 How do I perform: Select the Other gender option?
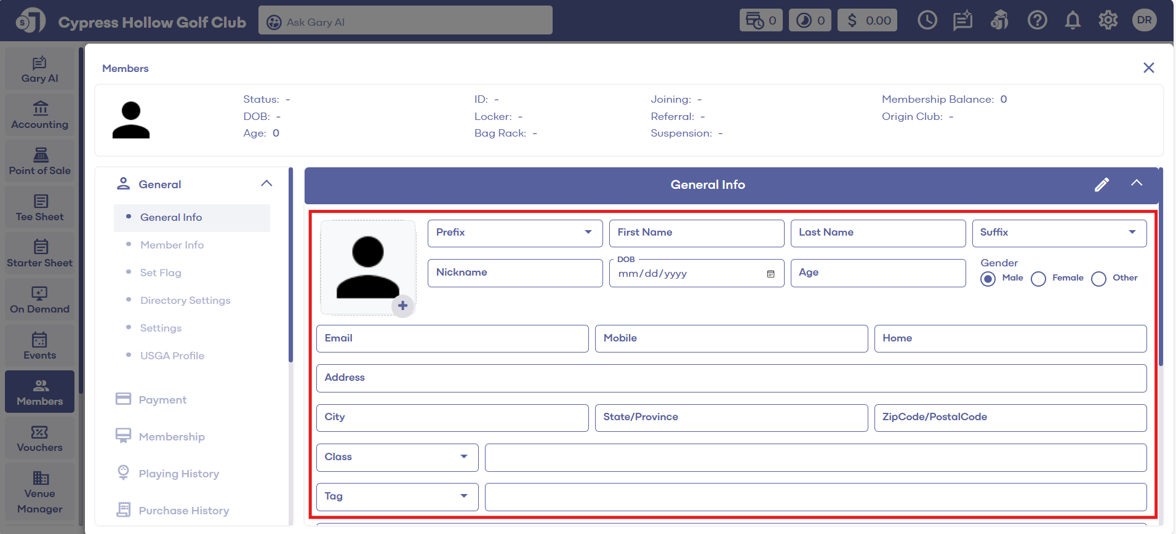pyautogui.click(x=1098, y=279)
